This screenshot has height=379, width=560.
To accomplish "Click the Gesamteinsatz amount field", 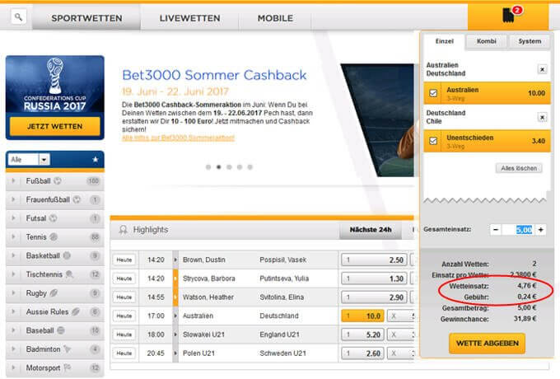I will point(518,230).
